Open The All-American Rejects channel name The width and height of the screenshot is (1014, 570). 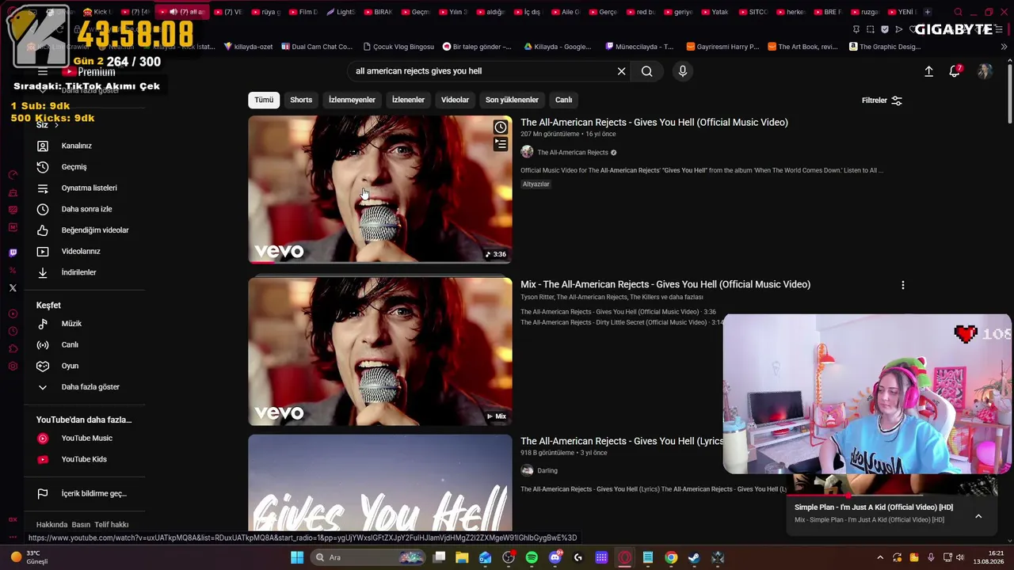[573, 153]
